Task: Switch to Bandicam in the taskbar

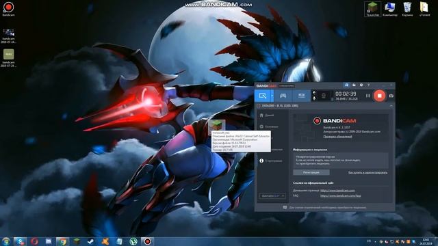Action: [x=147, y=241]
